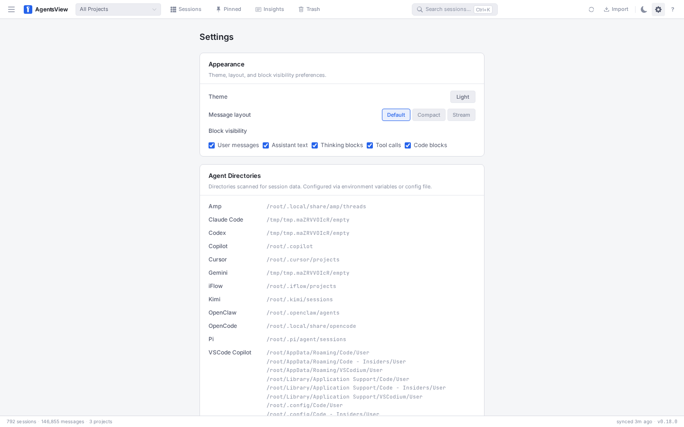This screenshot has width=684, height=427.
Task: Trigger a sync with the refresh icon
Action: click(591, 9)
